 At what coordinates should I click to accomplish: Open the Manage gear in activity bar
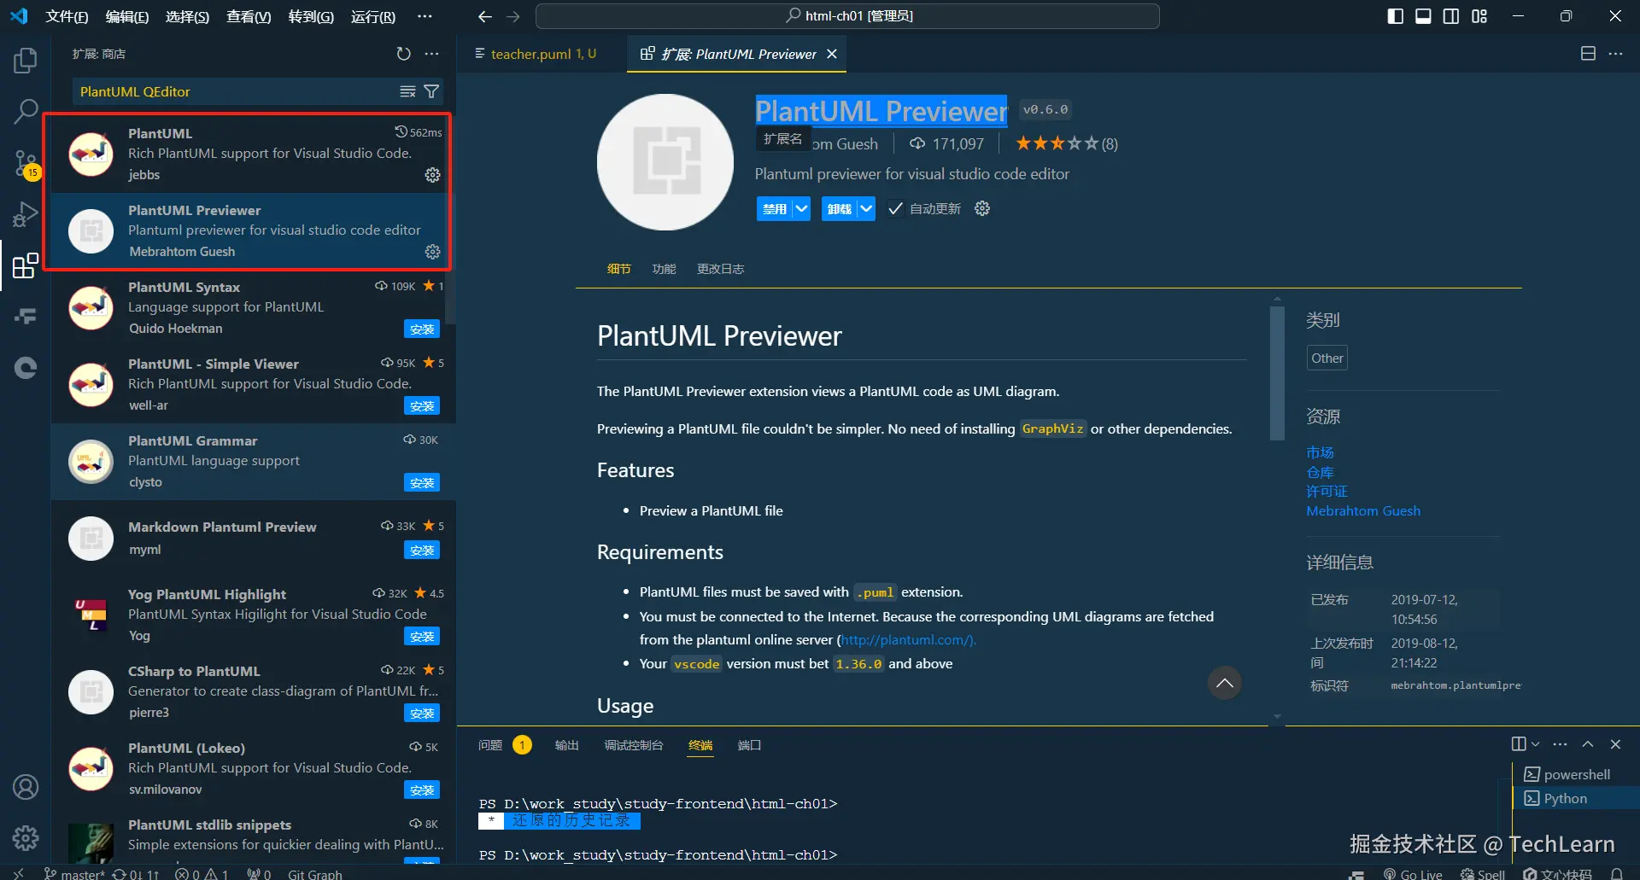coord(26,837)
